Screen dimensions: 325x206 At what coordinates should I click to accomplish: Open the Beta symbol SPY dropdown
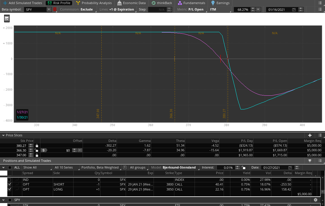pyautogui.click(x=49, y=10)
